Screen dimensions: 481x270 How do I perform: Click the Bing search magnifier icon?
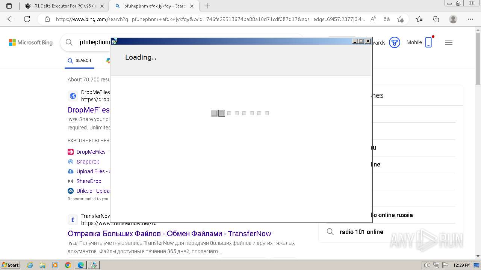(x=69, y=42)
